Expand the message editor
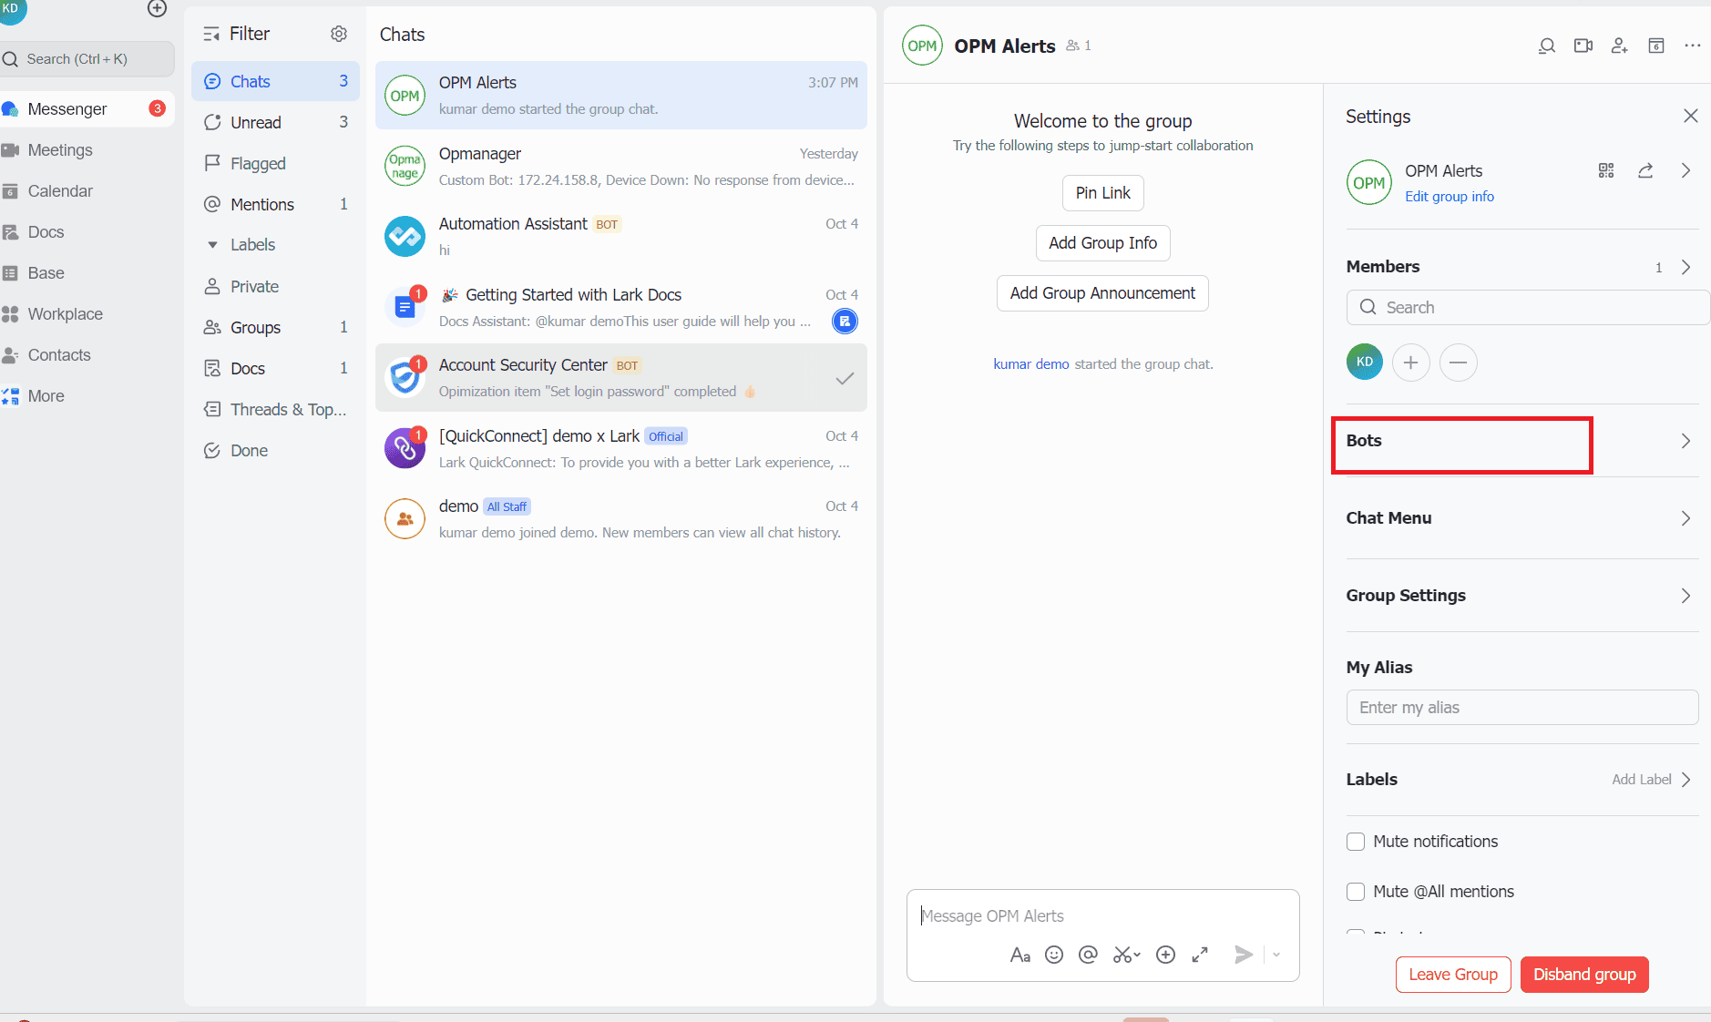The height and width of the screenshot is (1022, 1711). pos(1200,955)
